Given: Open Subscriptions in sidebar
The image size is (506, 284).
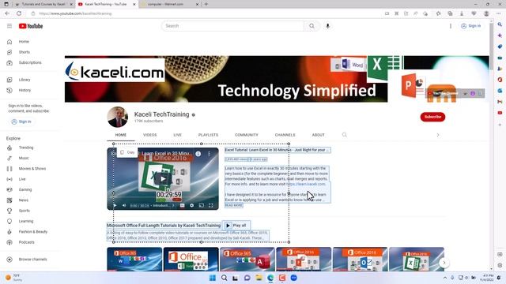Looking at the screenshot, I should (x=30, y=62).
